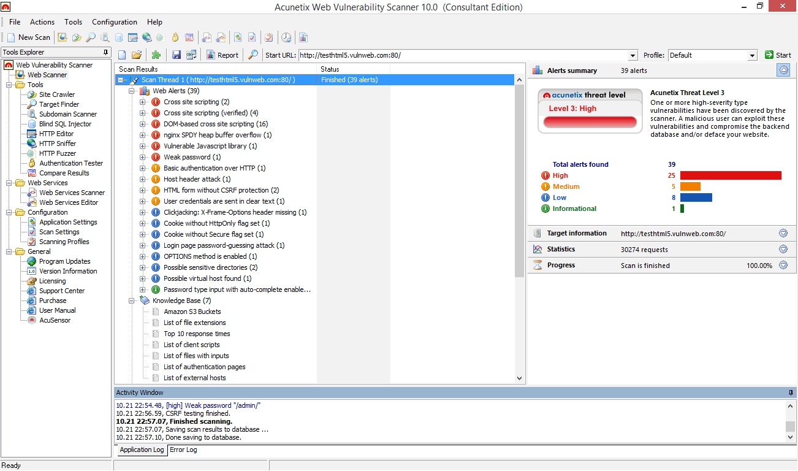Toggle the Activity Window pin
The width and height of the screenshot is (798, 471).
click(791, 392)
